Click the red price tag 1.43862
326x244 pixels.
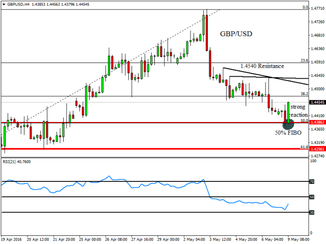(317, 122)
